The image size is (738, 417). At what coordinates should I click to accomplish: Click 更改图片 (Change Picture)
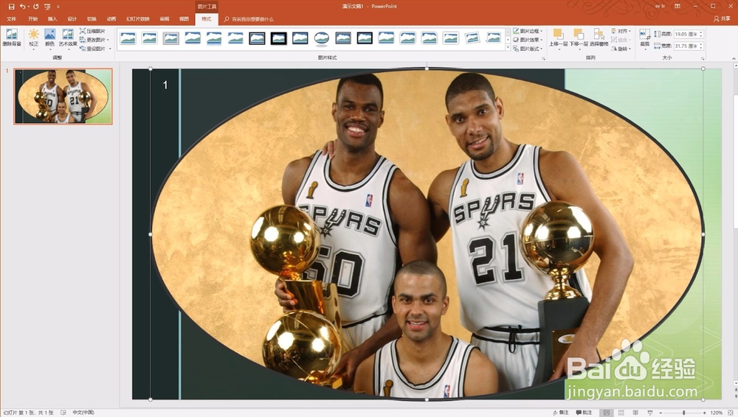click(94, 40)
